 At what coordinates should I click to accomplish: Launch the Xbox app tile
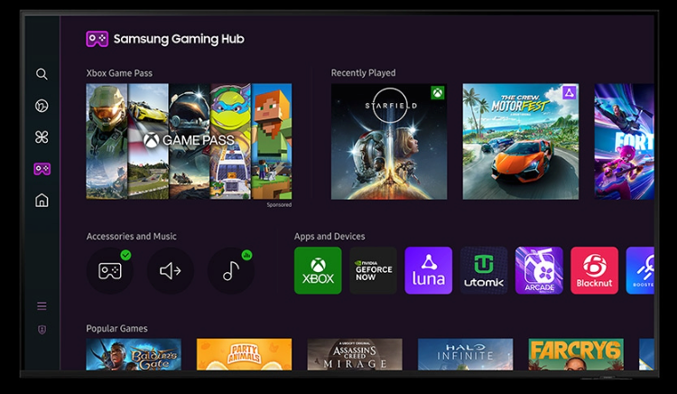pyautogui.click(x=318, y=270)
